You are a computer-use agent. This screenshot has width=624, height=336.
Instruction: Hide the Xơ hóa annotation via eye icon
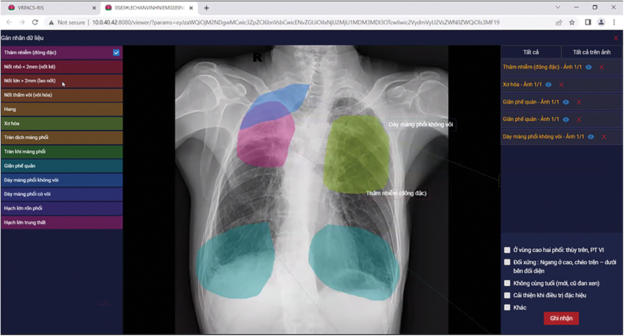tap(549, 85)
